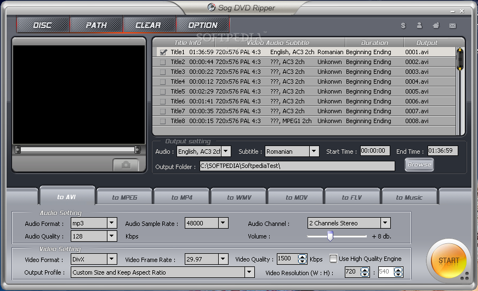478x291 pixels.
Task: Click Browse for output folder
Action: pos(419,165)
